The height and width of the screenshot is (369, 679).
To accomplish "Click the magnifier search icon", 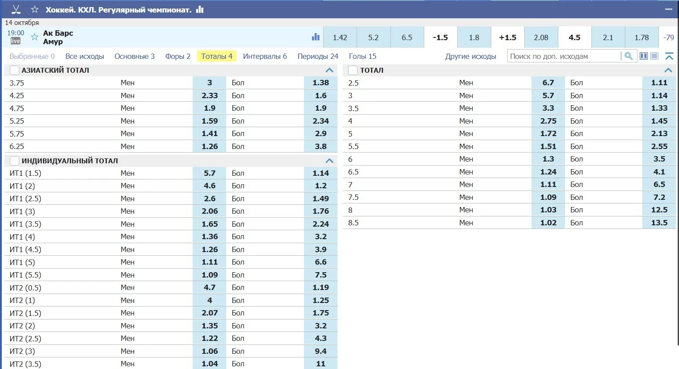I will [x=628, y=56].
